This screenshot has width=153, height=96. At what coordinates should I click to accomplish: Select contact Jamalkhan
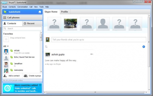(x=21, y=65)
